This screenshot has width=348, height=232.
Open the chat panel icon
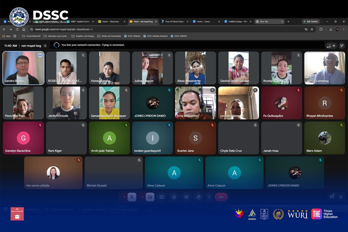click(332, 197)
